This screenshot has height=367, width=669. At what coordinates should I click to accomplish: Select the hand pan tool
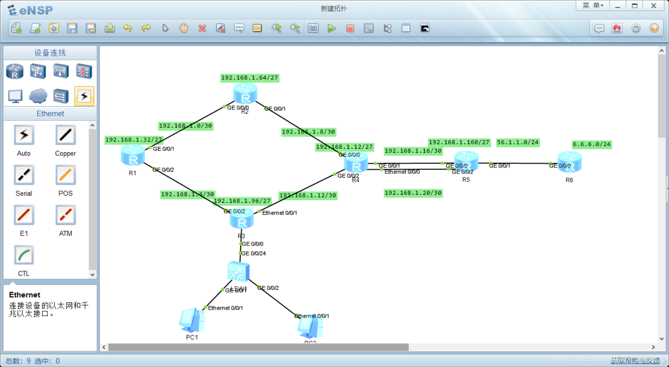tap(184, 28)
